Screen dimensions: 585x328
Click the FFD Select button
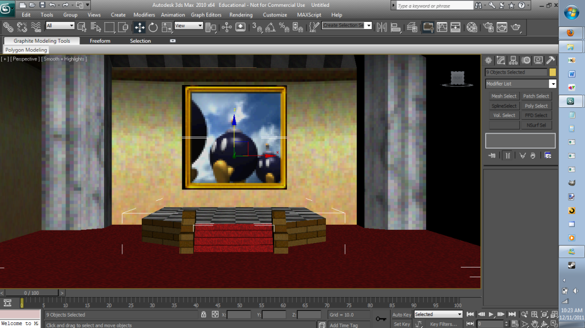(x=536, y=115)
